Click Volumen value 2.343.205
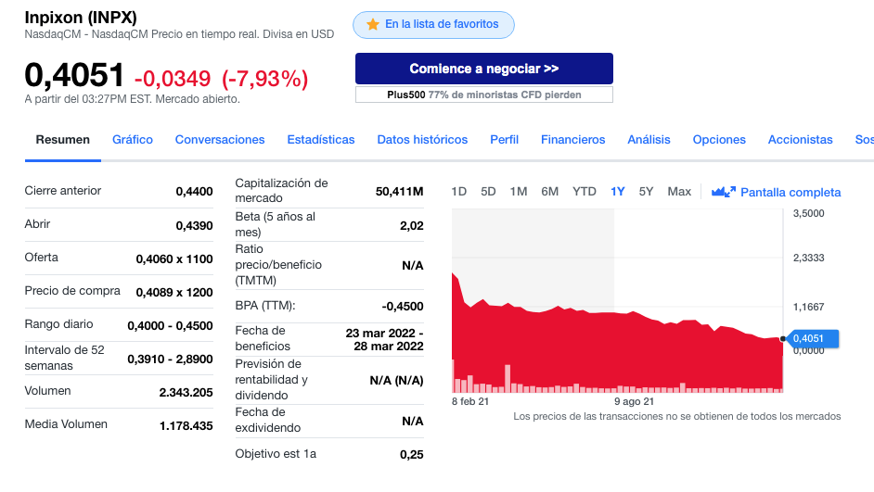Image resolution: width=874 pixels, height=492 pixels. 186,392
